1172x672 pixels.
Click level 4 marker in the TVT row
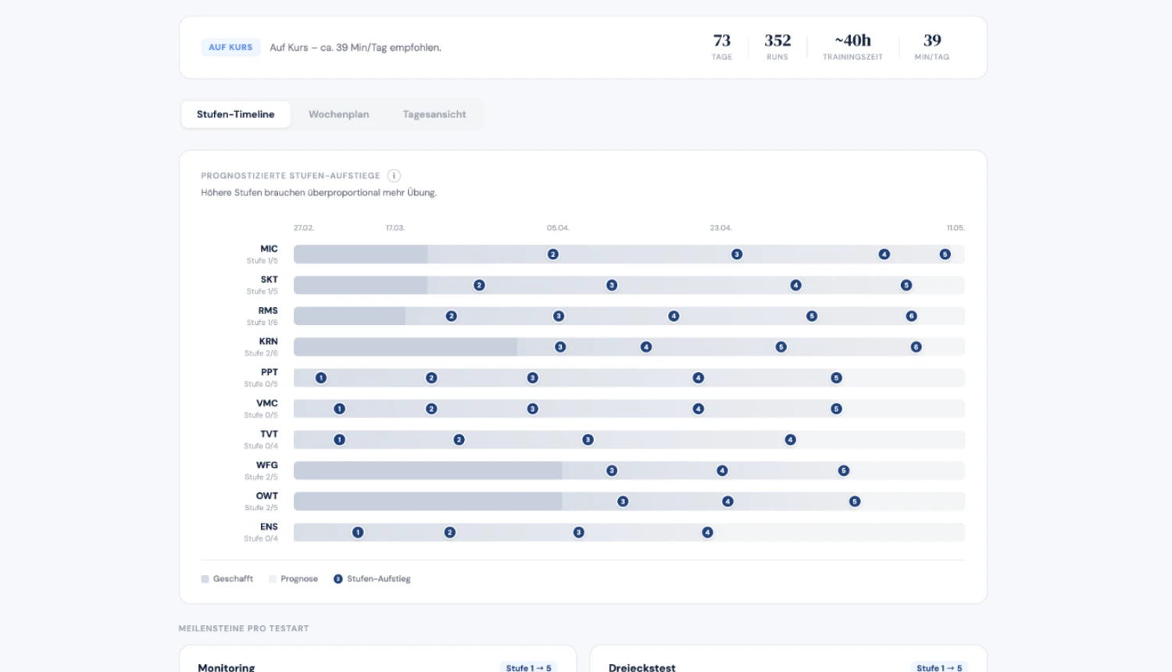pos(790,440)
